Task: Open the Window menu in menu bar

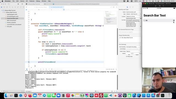Action: [44, 1]
